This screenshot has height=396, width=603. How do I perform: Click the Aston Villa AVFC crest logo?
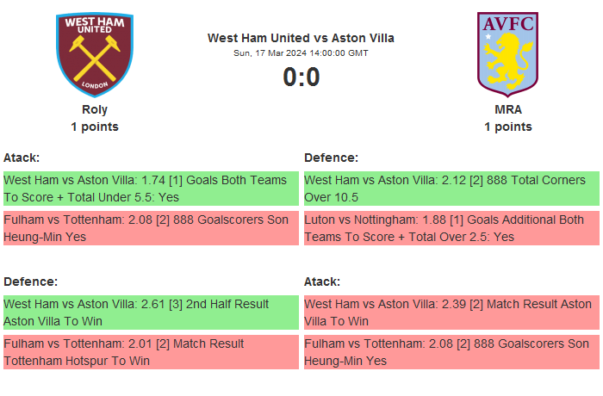pyautogui.click(x=507, y=53)
